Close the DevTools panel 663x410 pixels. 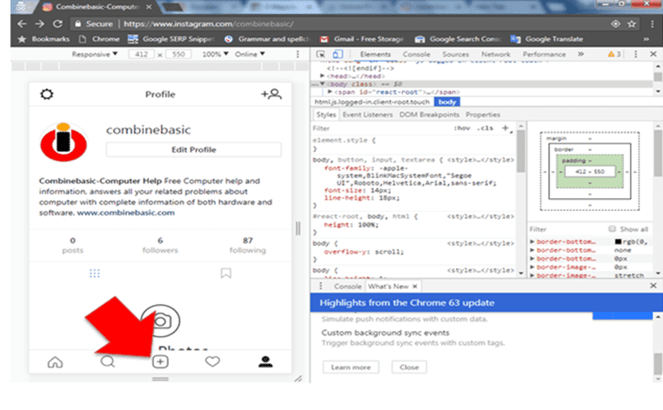click(653, 54)
